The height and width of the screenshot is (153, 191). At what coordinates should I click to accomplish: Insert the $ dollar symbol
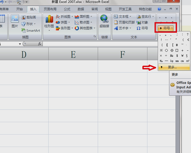click(x=177, y=56)
